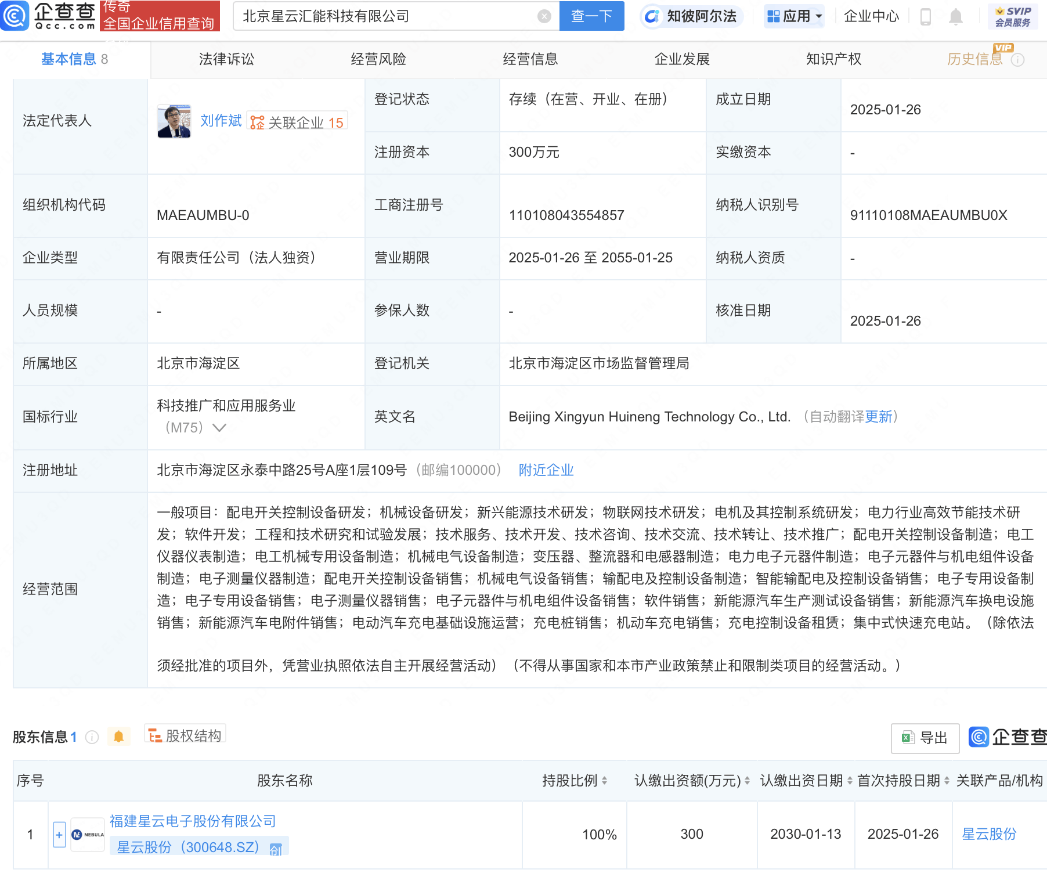Click the shareholder alert bell icon
Viewport: 1047px width, 873px height.
[118, 737]
